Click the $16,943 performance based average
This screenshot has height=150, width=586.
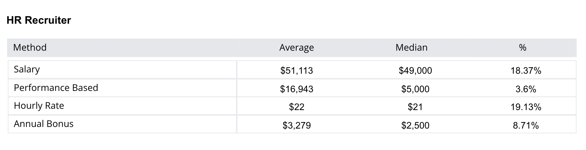point(296,89)
